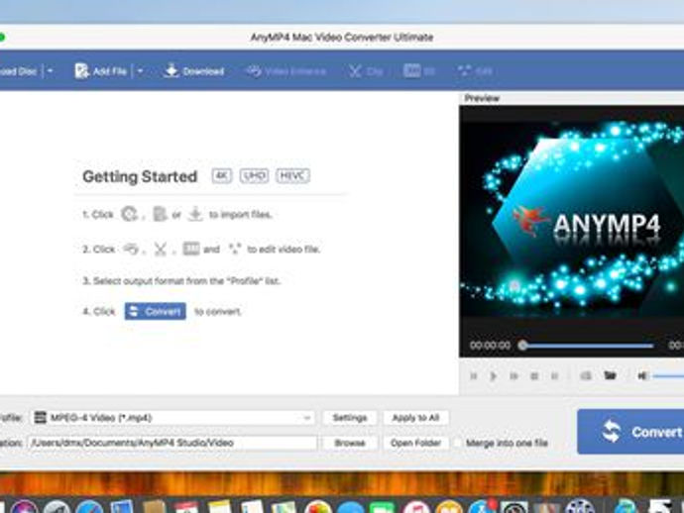Image resolution: width=684 pixels, height=513 pixels.
Task: Click the destination path field
Action: (x=172, y=443)
